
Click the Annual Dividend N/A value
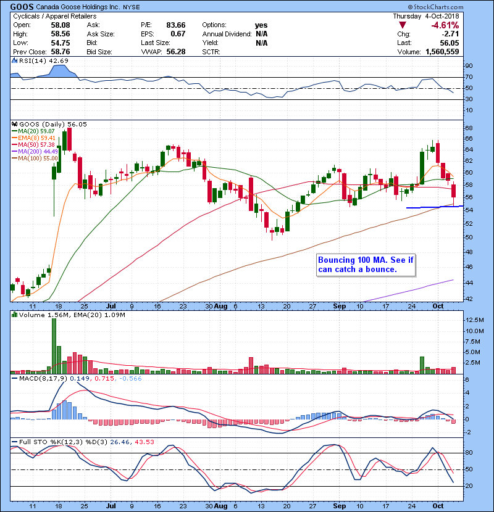(262, 34)
